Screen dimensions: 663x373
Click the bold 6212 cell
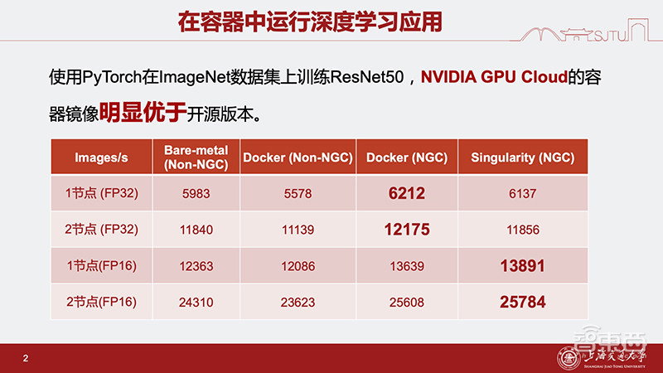406,194
